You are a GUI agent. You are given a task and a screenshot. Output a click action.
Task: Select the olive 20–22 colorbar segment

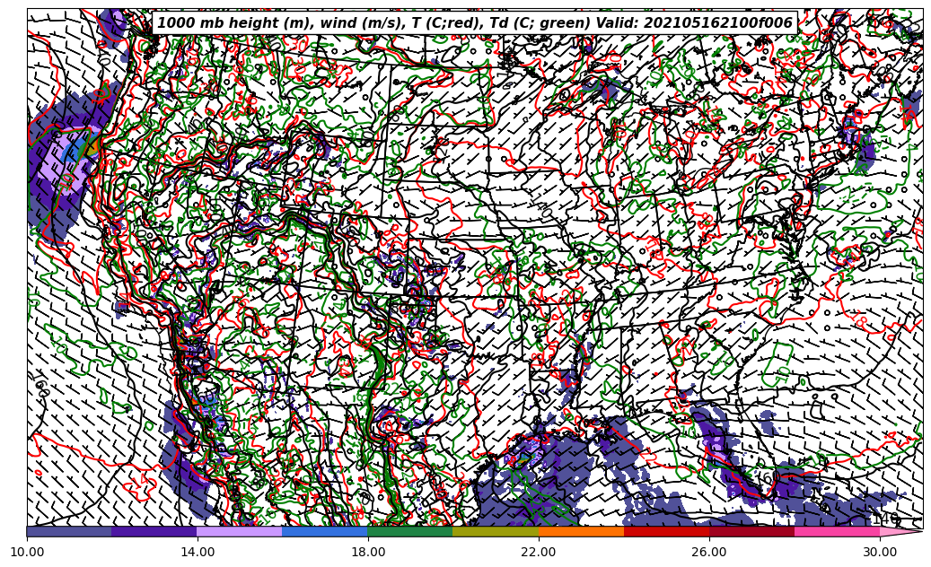(496, 531)
